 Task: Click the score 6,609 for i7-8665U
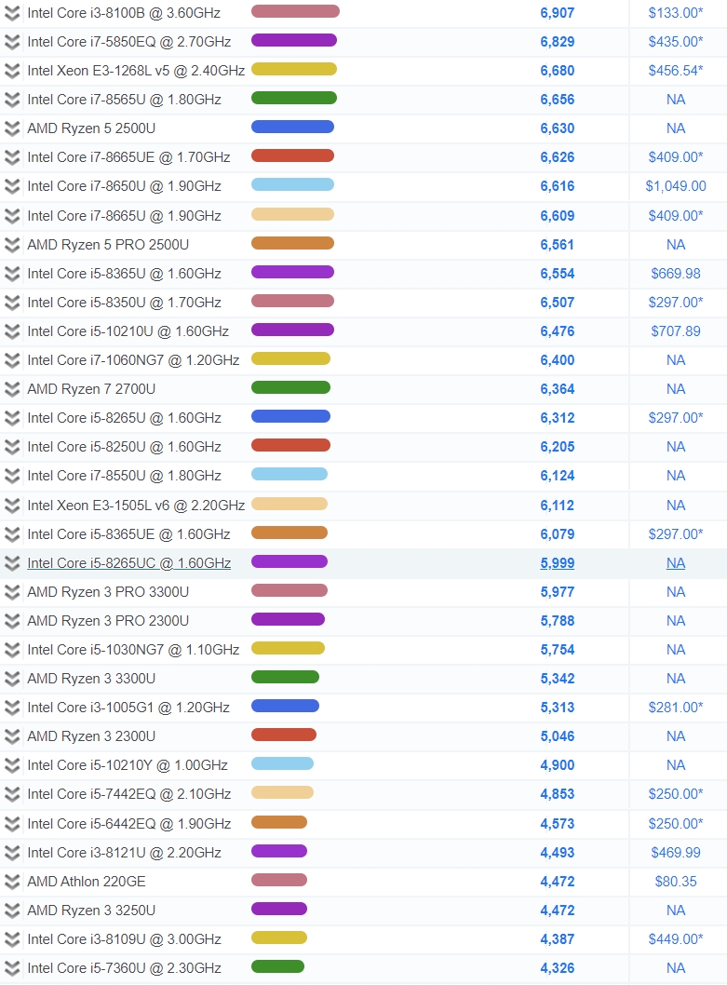[x=558, y=215]
